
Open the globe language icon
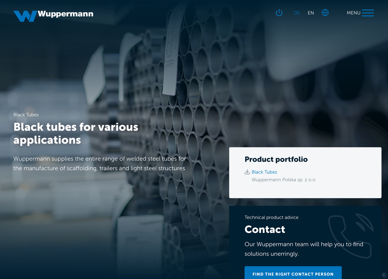click(325, 12)
